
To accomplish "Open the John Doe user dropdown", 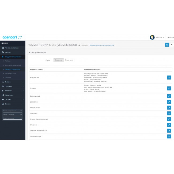I will 160,37.
